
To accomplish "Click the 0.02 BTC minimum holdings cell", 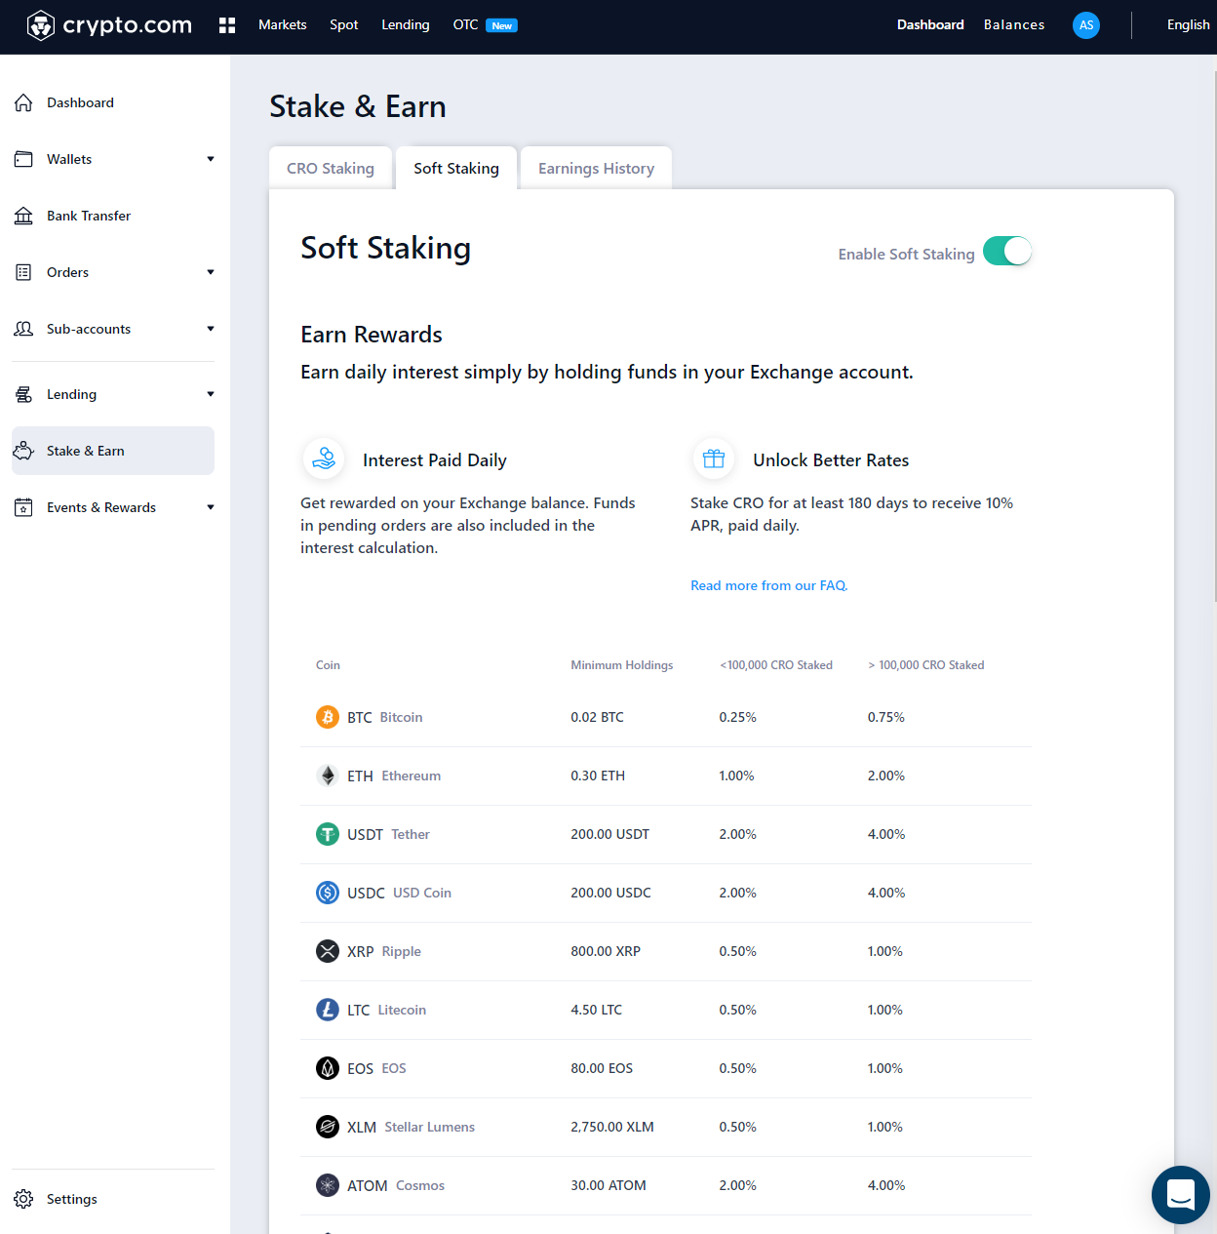I will [597, 717].
